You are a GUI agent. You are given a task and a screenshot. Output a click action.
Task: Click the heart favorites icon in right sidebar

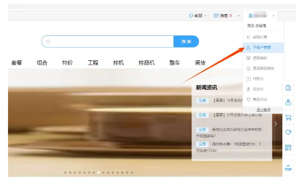tap(288, 132)
